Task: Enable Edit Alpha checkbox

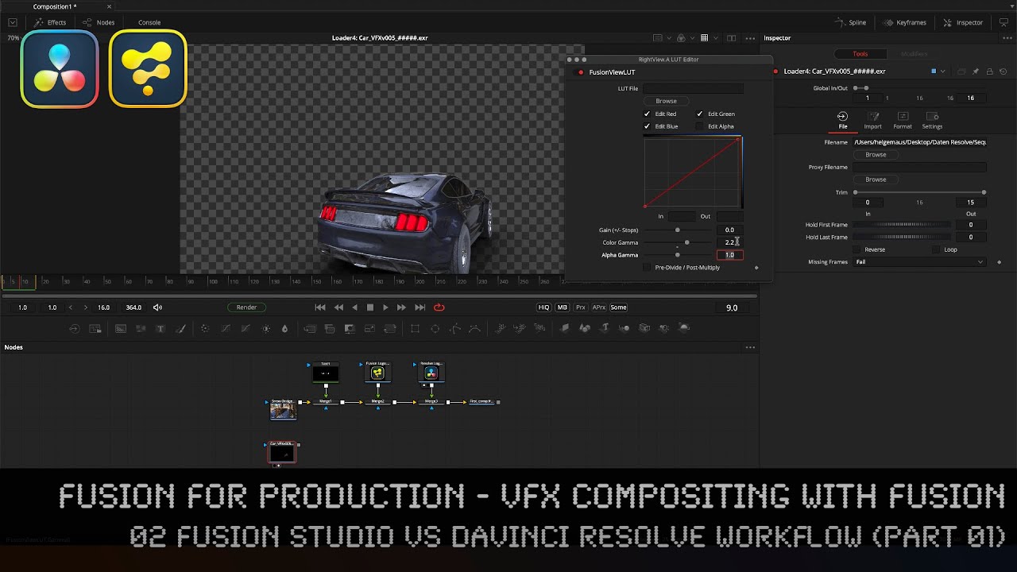Action: point(700,126)
